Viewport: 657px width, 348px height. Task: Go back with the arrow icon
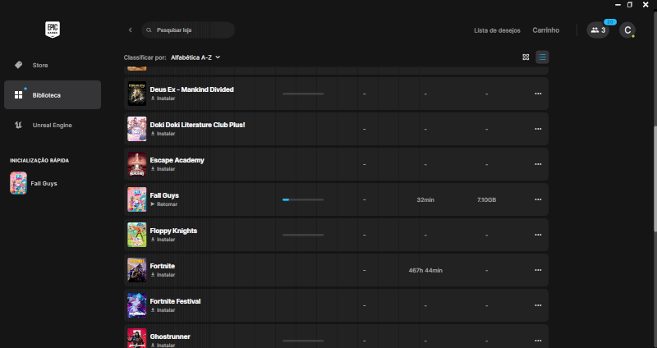tap(130, 30)
